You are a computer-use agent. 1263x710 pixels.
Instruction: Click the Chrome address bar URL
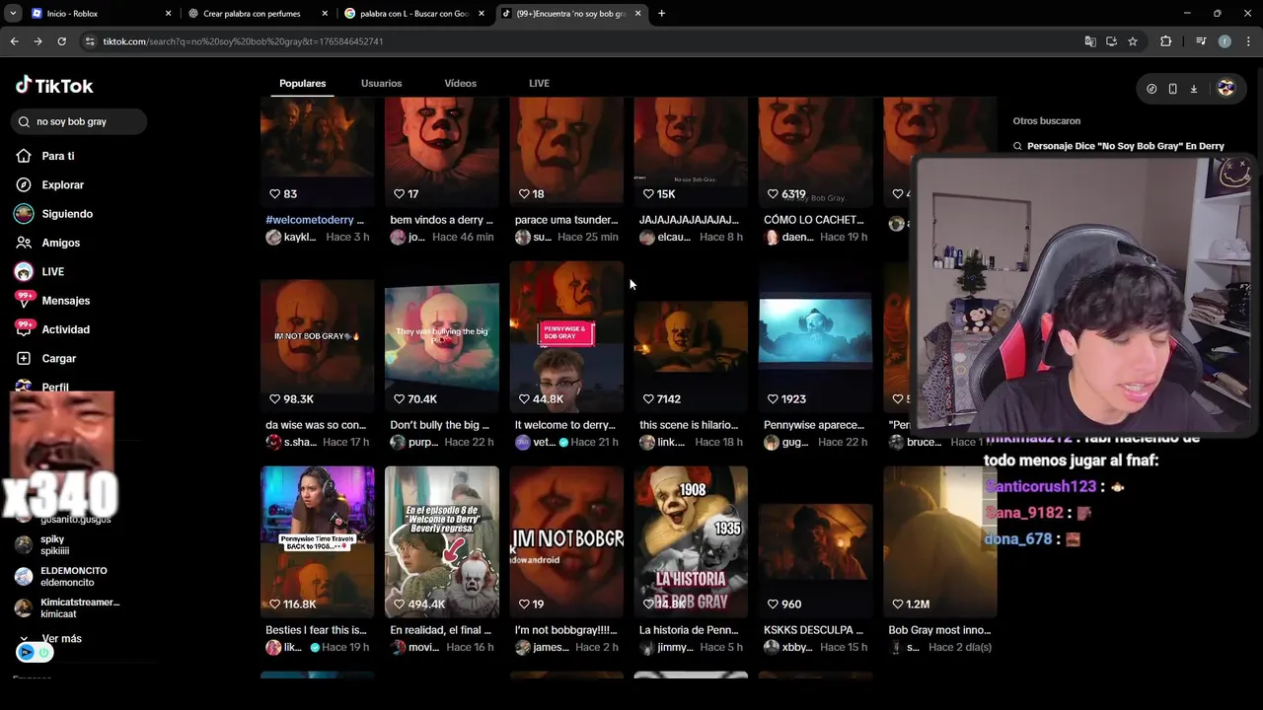(x=243, y=41)
